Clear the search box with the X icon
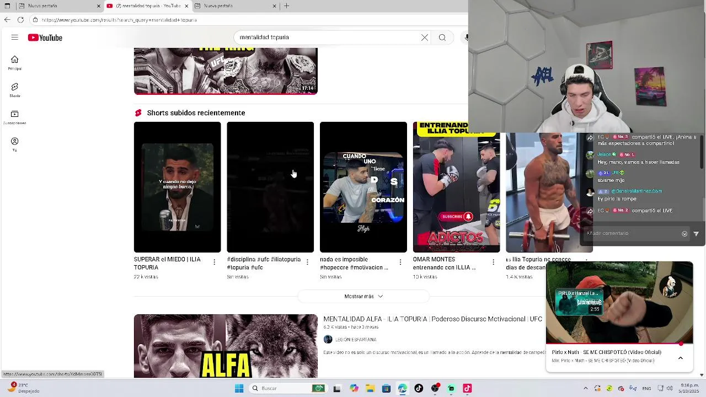 (x=425, y=37)
